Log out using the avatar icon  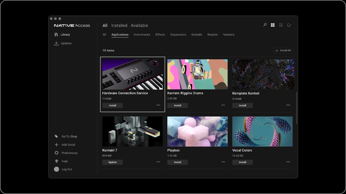click(56, 169)
